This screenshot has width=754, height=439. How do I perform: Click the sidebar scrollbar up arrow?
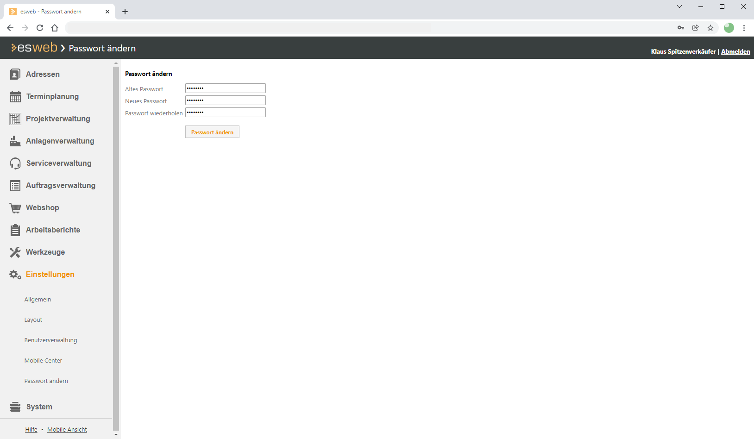point(116,63)
